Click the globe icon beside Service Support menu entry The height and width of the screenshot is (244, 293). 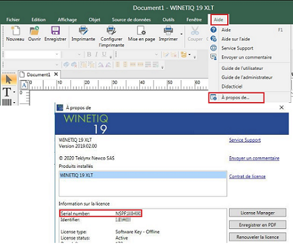pyautogui.click(x=214, y=48)
